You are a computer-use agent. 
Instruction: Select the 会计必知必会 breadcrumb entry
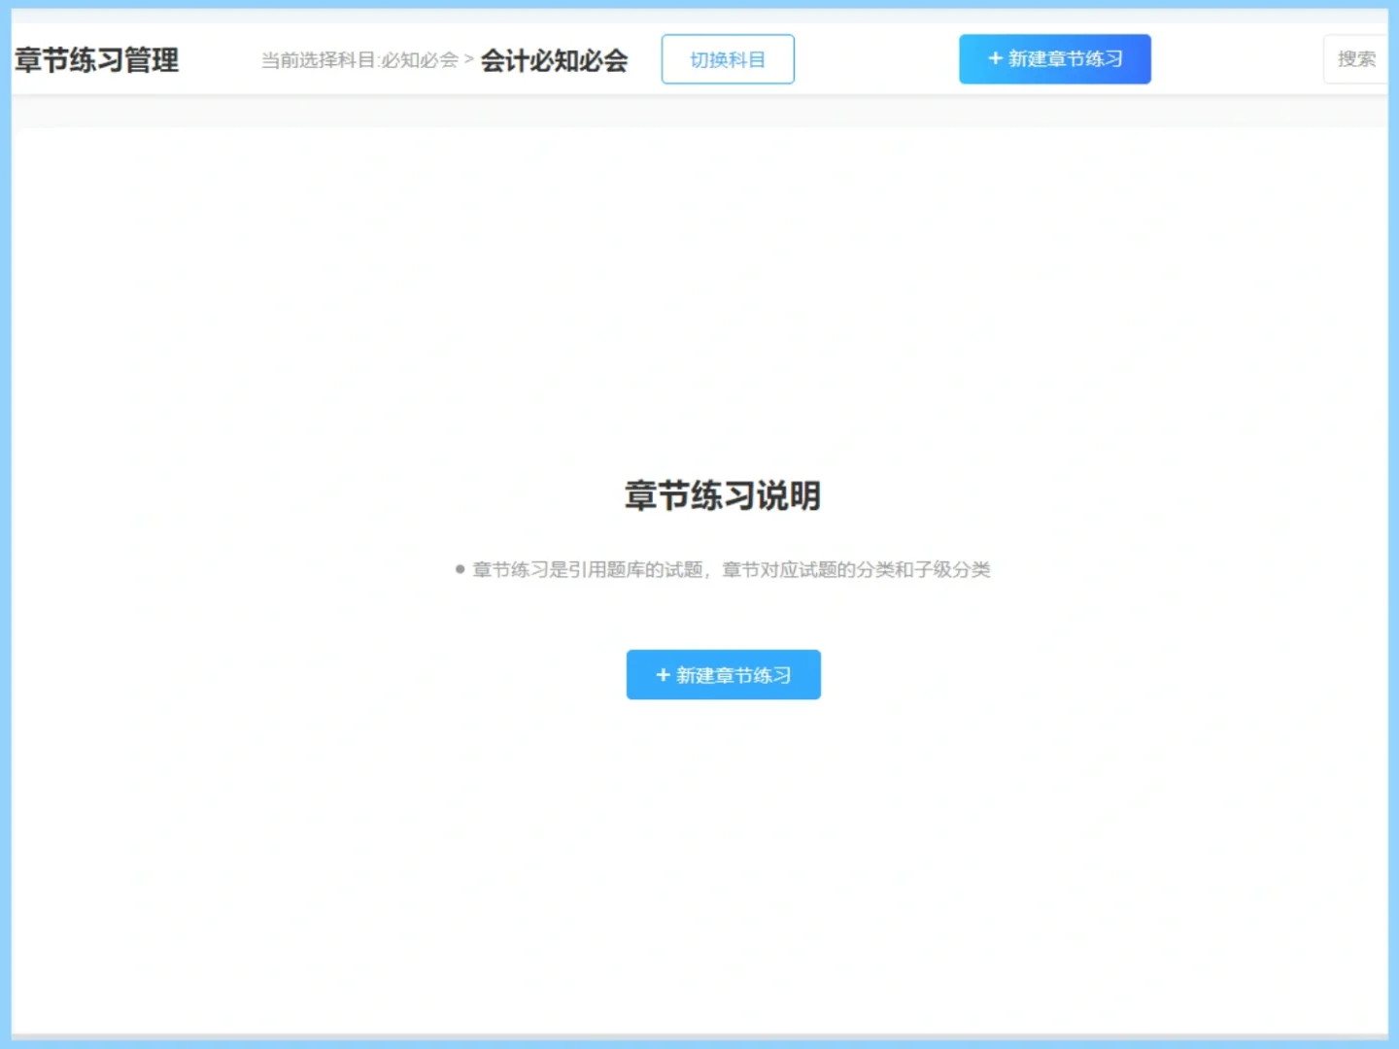555,60
